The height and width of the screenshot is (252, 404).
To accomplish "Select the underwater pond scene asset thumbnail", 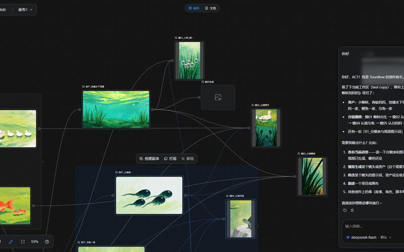I will (x=116, y=109).
